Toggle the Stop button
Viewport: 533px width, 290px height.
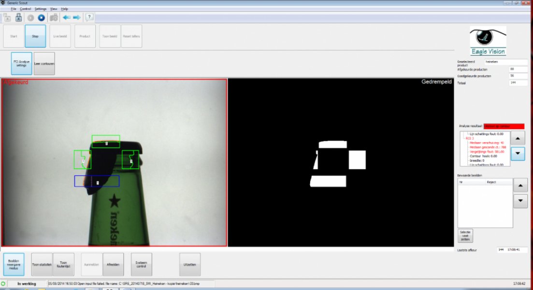pyautogui.click(x=35, y=36)
